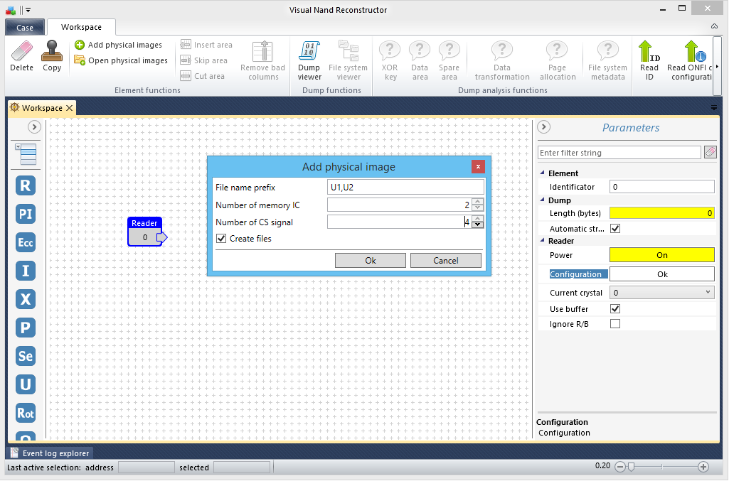The height and width of the screenshot is (481, 729).
Task: Collapse the left elements sidebar
Action: click(x=34, y=126)
